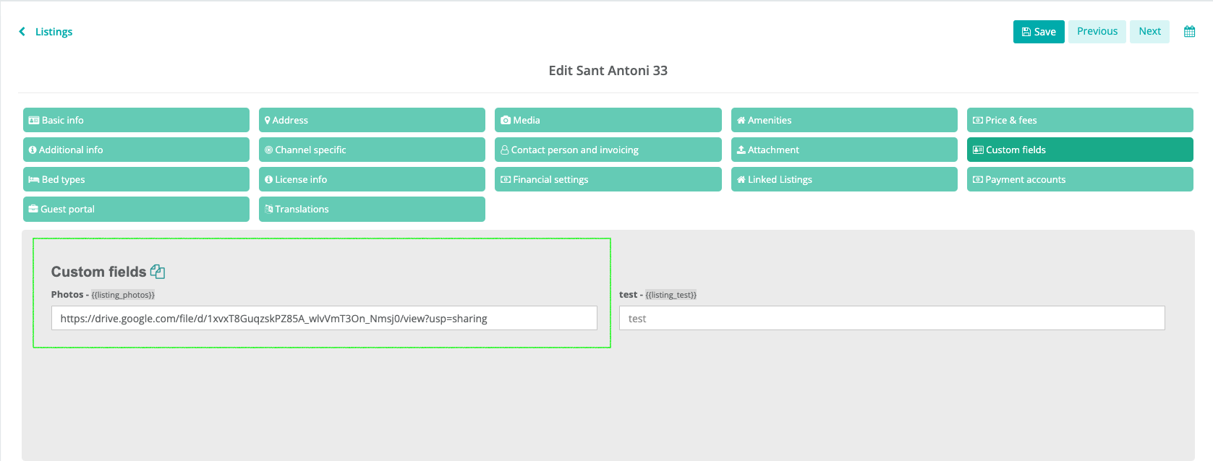Click the back chevron icon next to Listings
The height and width of the screenshot is (461, 1213).
point(22,32)
